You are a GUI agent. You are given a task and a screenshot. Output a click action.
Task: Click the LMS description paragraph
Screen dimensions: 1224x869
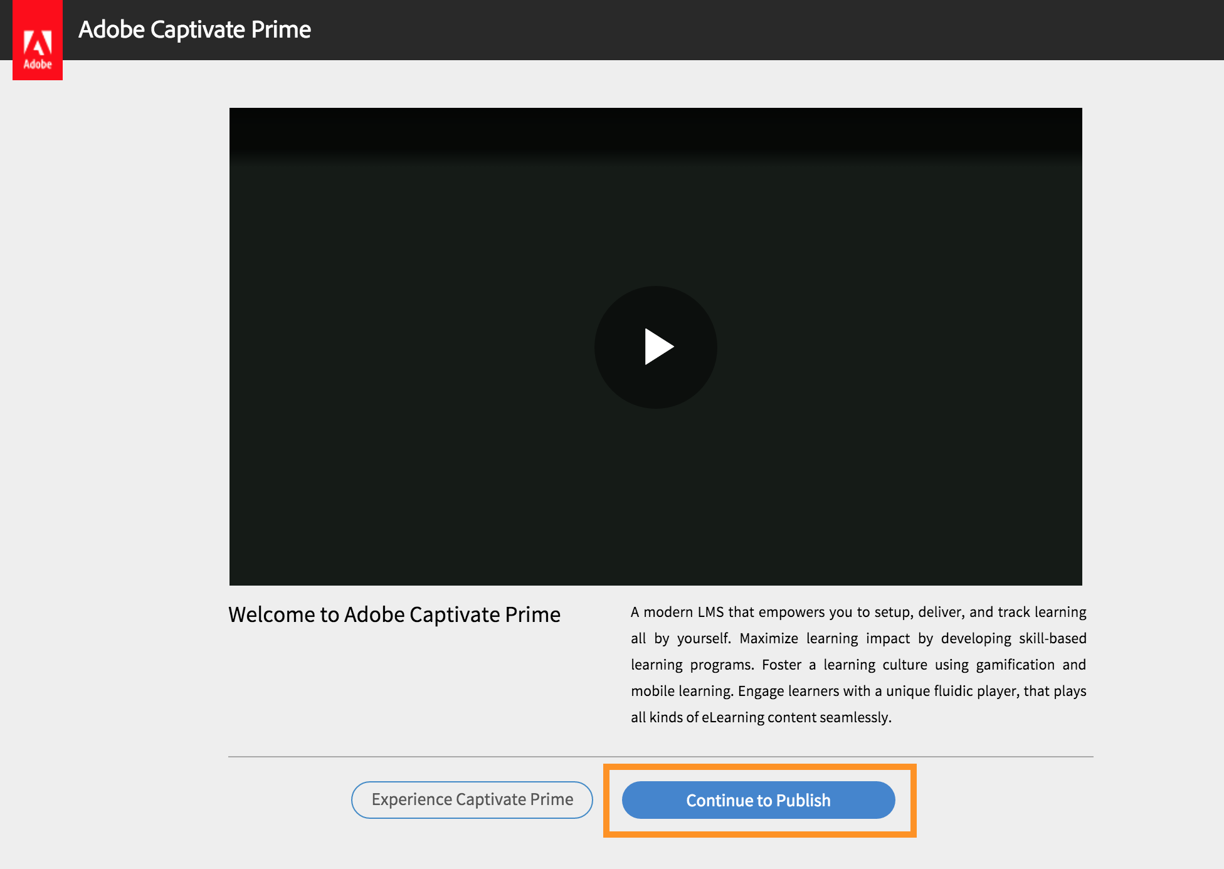pos(858,665)
